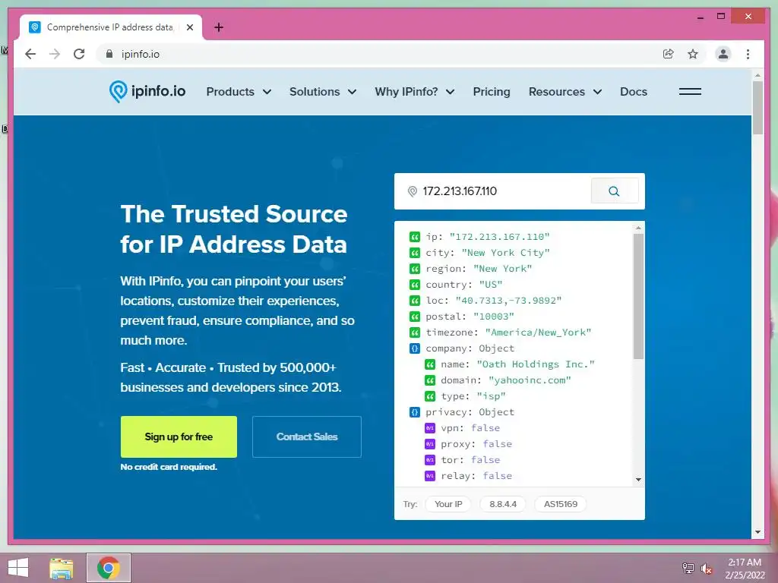Click the Chrome taskbar icon

(109, 568)
